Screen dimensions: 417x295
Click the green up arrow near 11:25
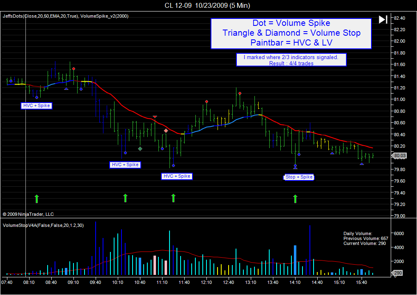173,198
